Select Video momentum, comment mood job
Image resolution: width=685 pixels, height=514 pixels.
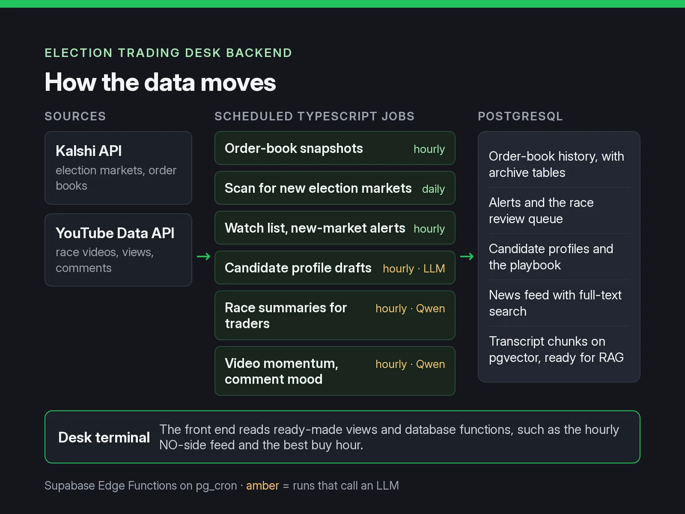335,371
